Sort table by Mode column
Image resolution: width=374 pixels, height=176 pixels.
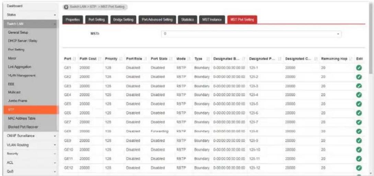[x=183, y=59]
